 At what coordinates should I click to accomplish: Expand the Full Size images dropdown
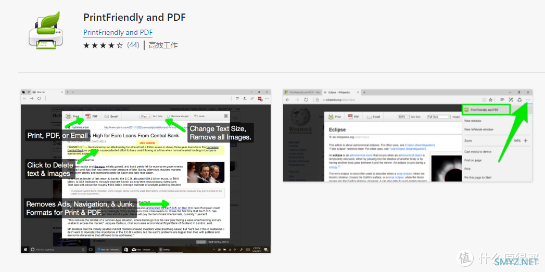(x=439, y=117)
